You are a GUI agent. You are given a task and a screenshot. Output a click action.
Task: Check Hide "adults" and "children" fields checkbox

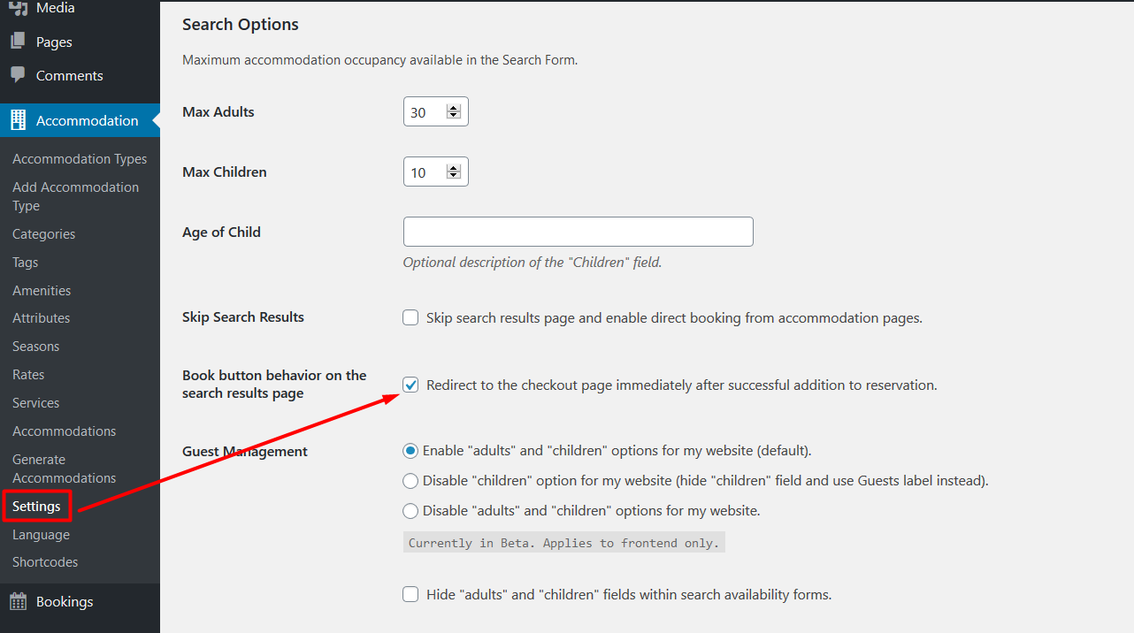point(410,594)
